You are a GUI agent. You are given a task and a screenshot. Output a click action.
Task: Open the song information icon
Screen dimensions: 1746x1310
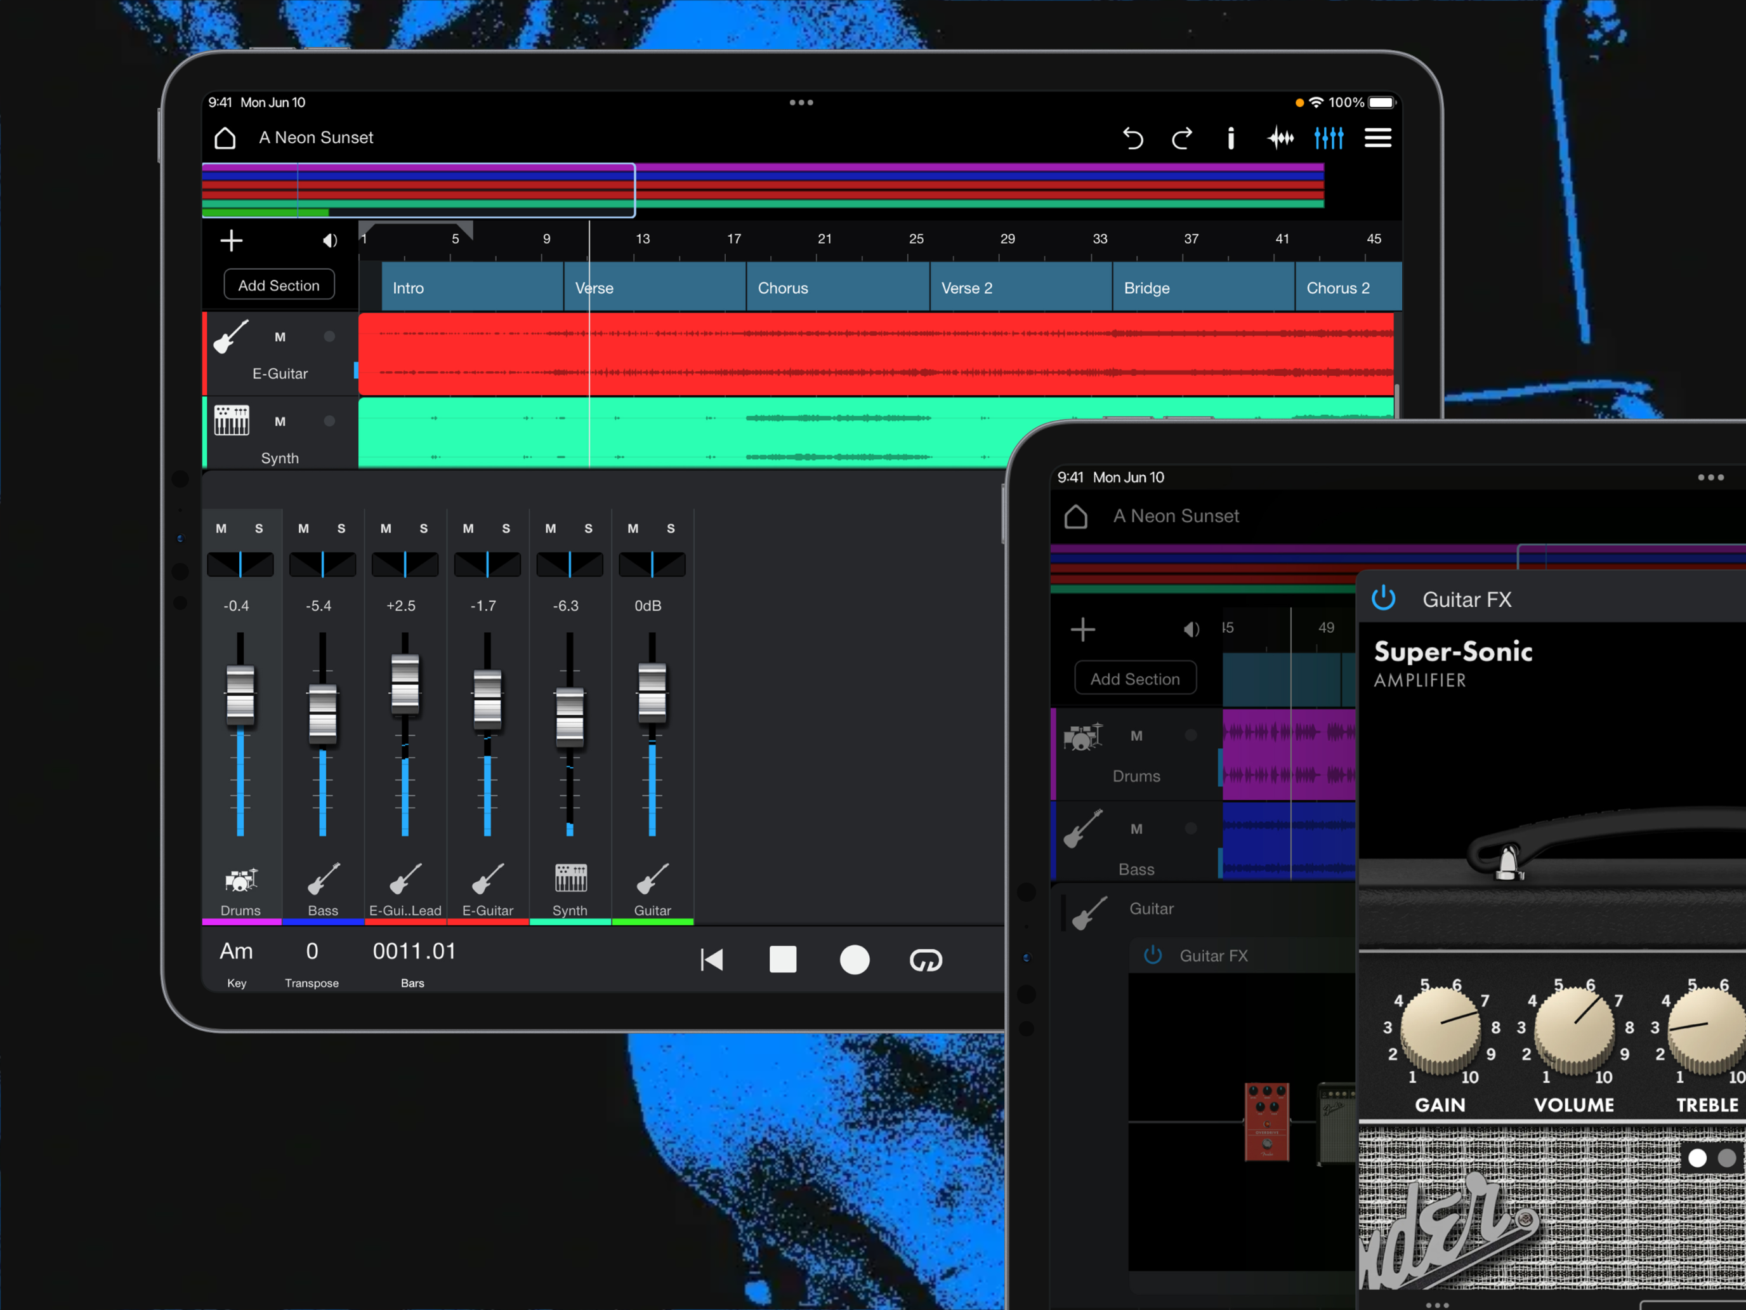[1231, 137]
